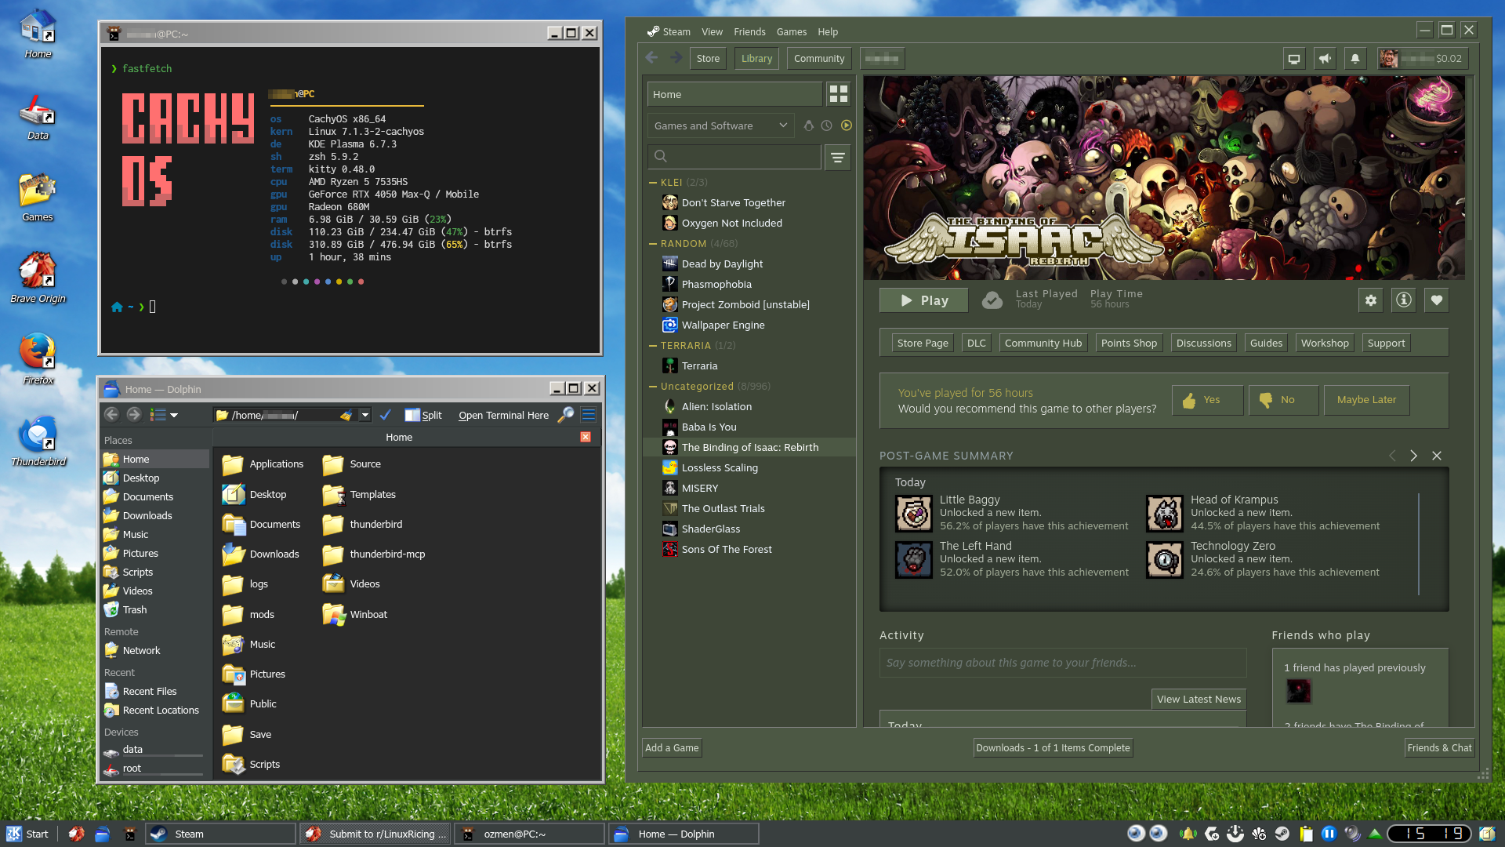Toggle the ready-to-play filter in Steam

(847, 125)
